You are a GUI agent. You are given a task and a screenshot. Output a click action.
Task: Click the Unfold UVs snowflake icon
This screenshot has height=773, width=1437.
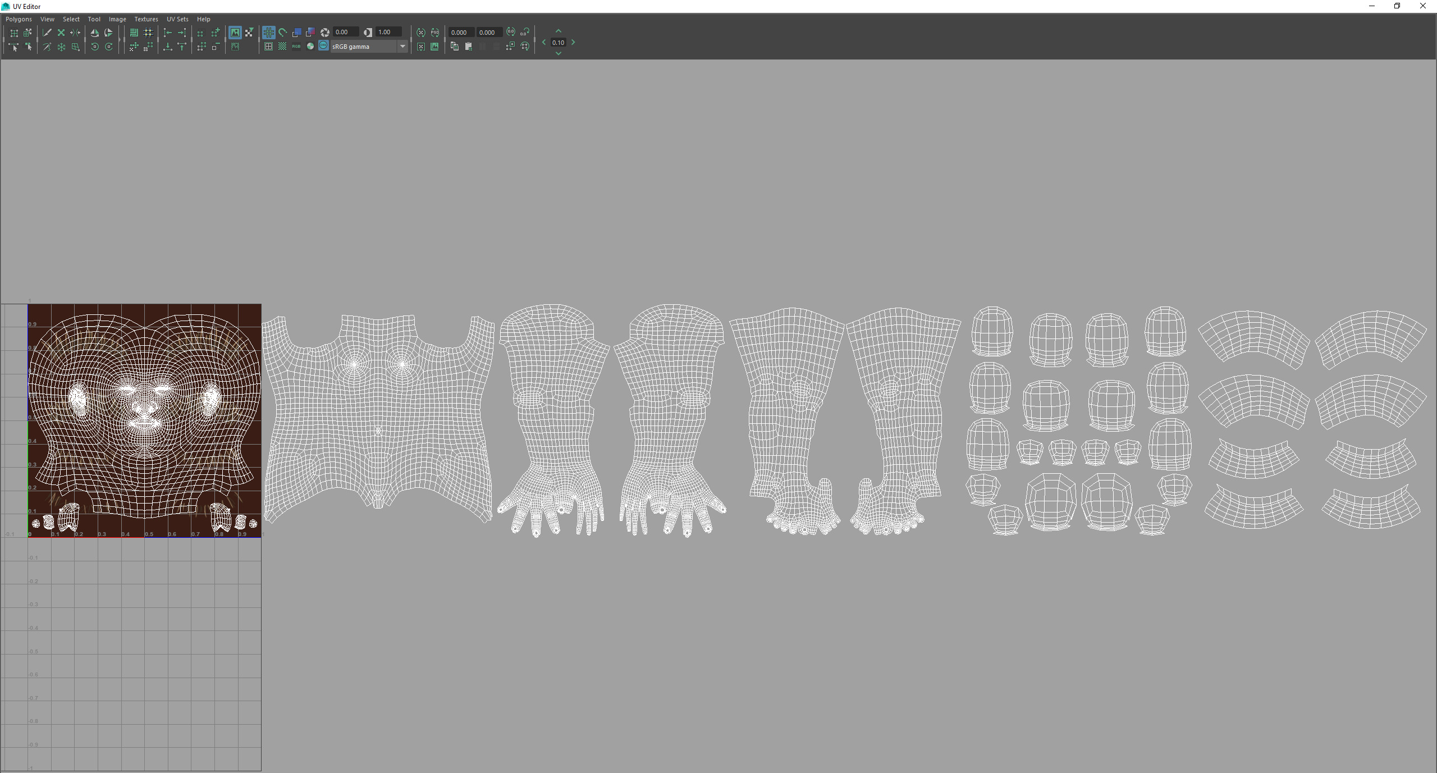[61, 47]
